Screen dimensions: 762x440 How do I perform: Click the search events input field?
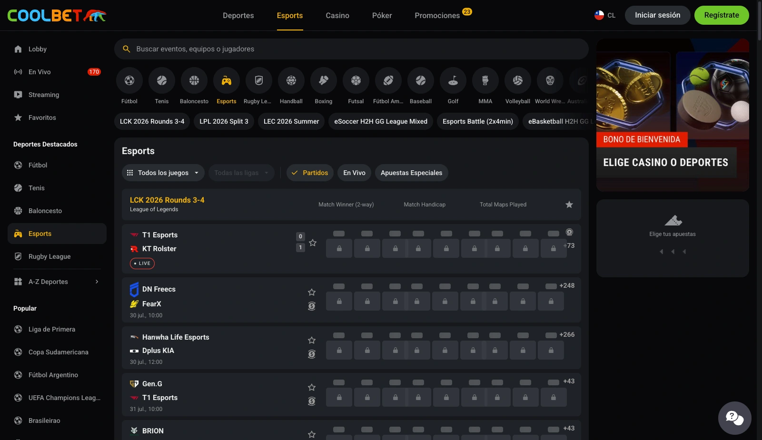click(351, 49)
